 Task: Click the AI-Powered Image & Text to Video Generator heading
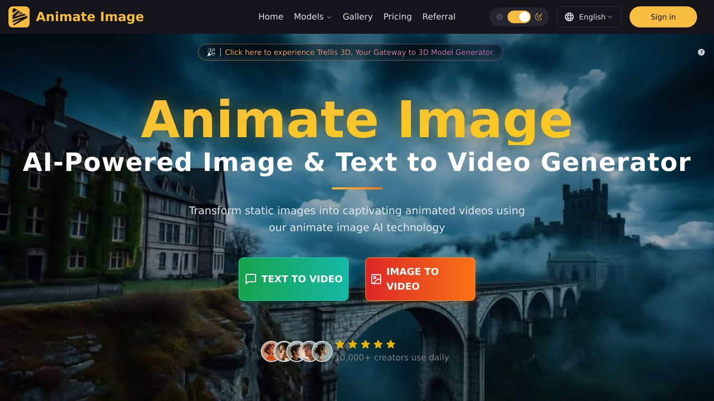click(x=357, y=162)
